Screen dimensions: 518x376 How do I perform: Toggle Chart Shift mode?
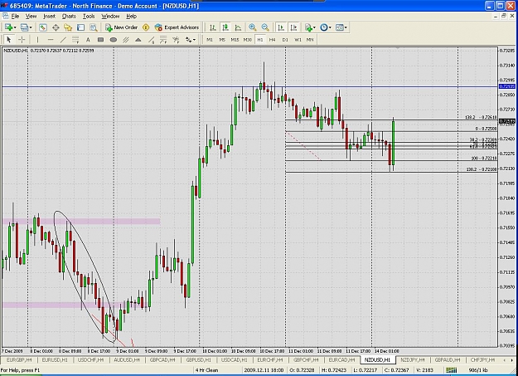[x=293, y=27]
